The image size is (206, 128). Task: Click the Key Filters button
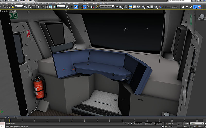199,126
